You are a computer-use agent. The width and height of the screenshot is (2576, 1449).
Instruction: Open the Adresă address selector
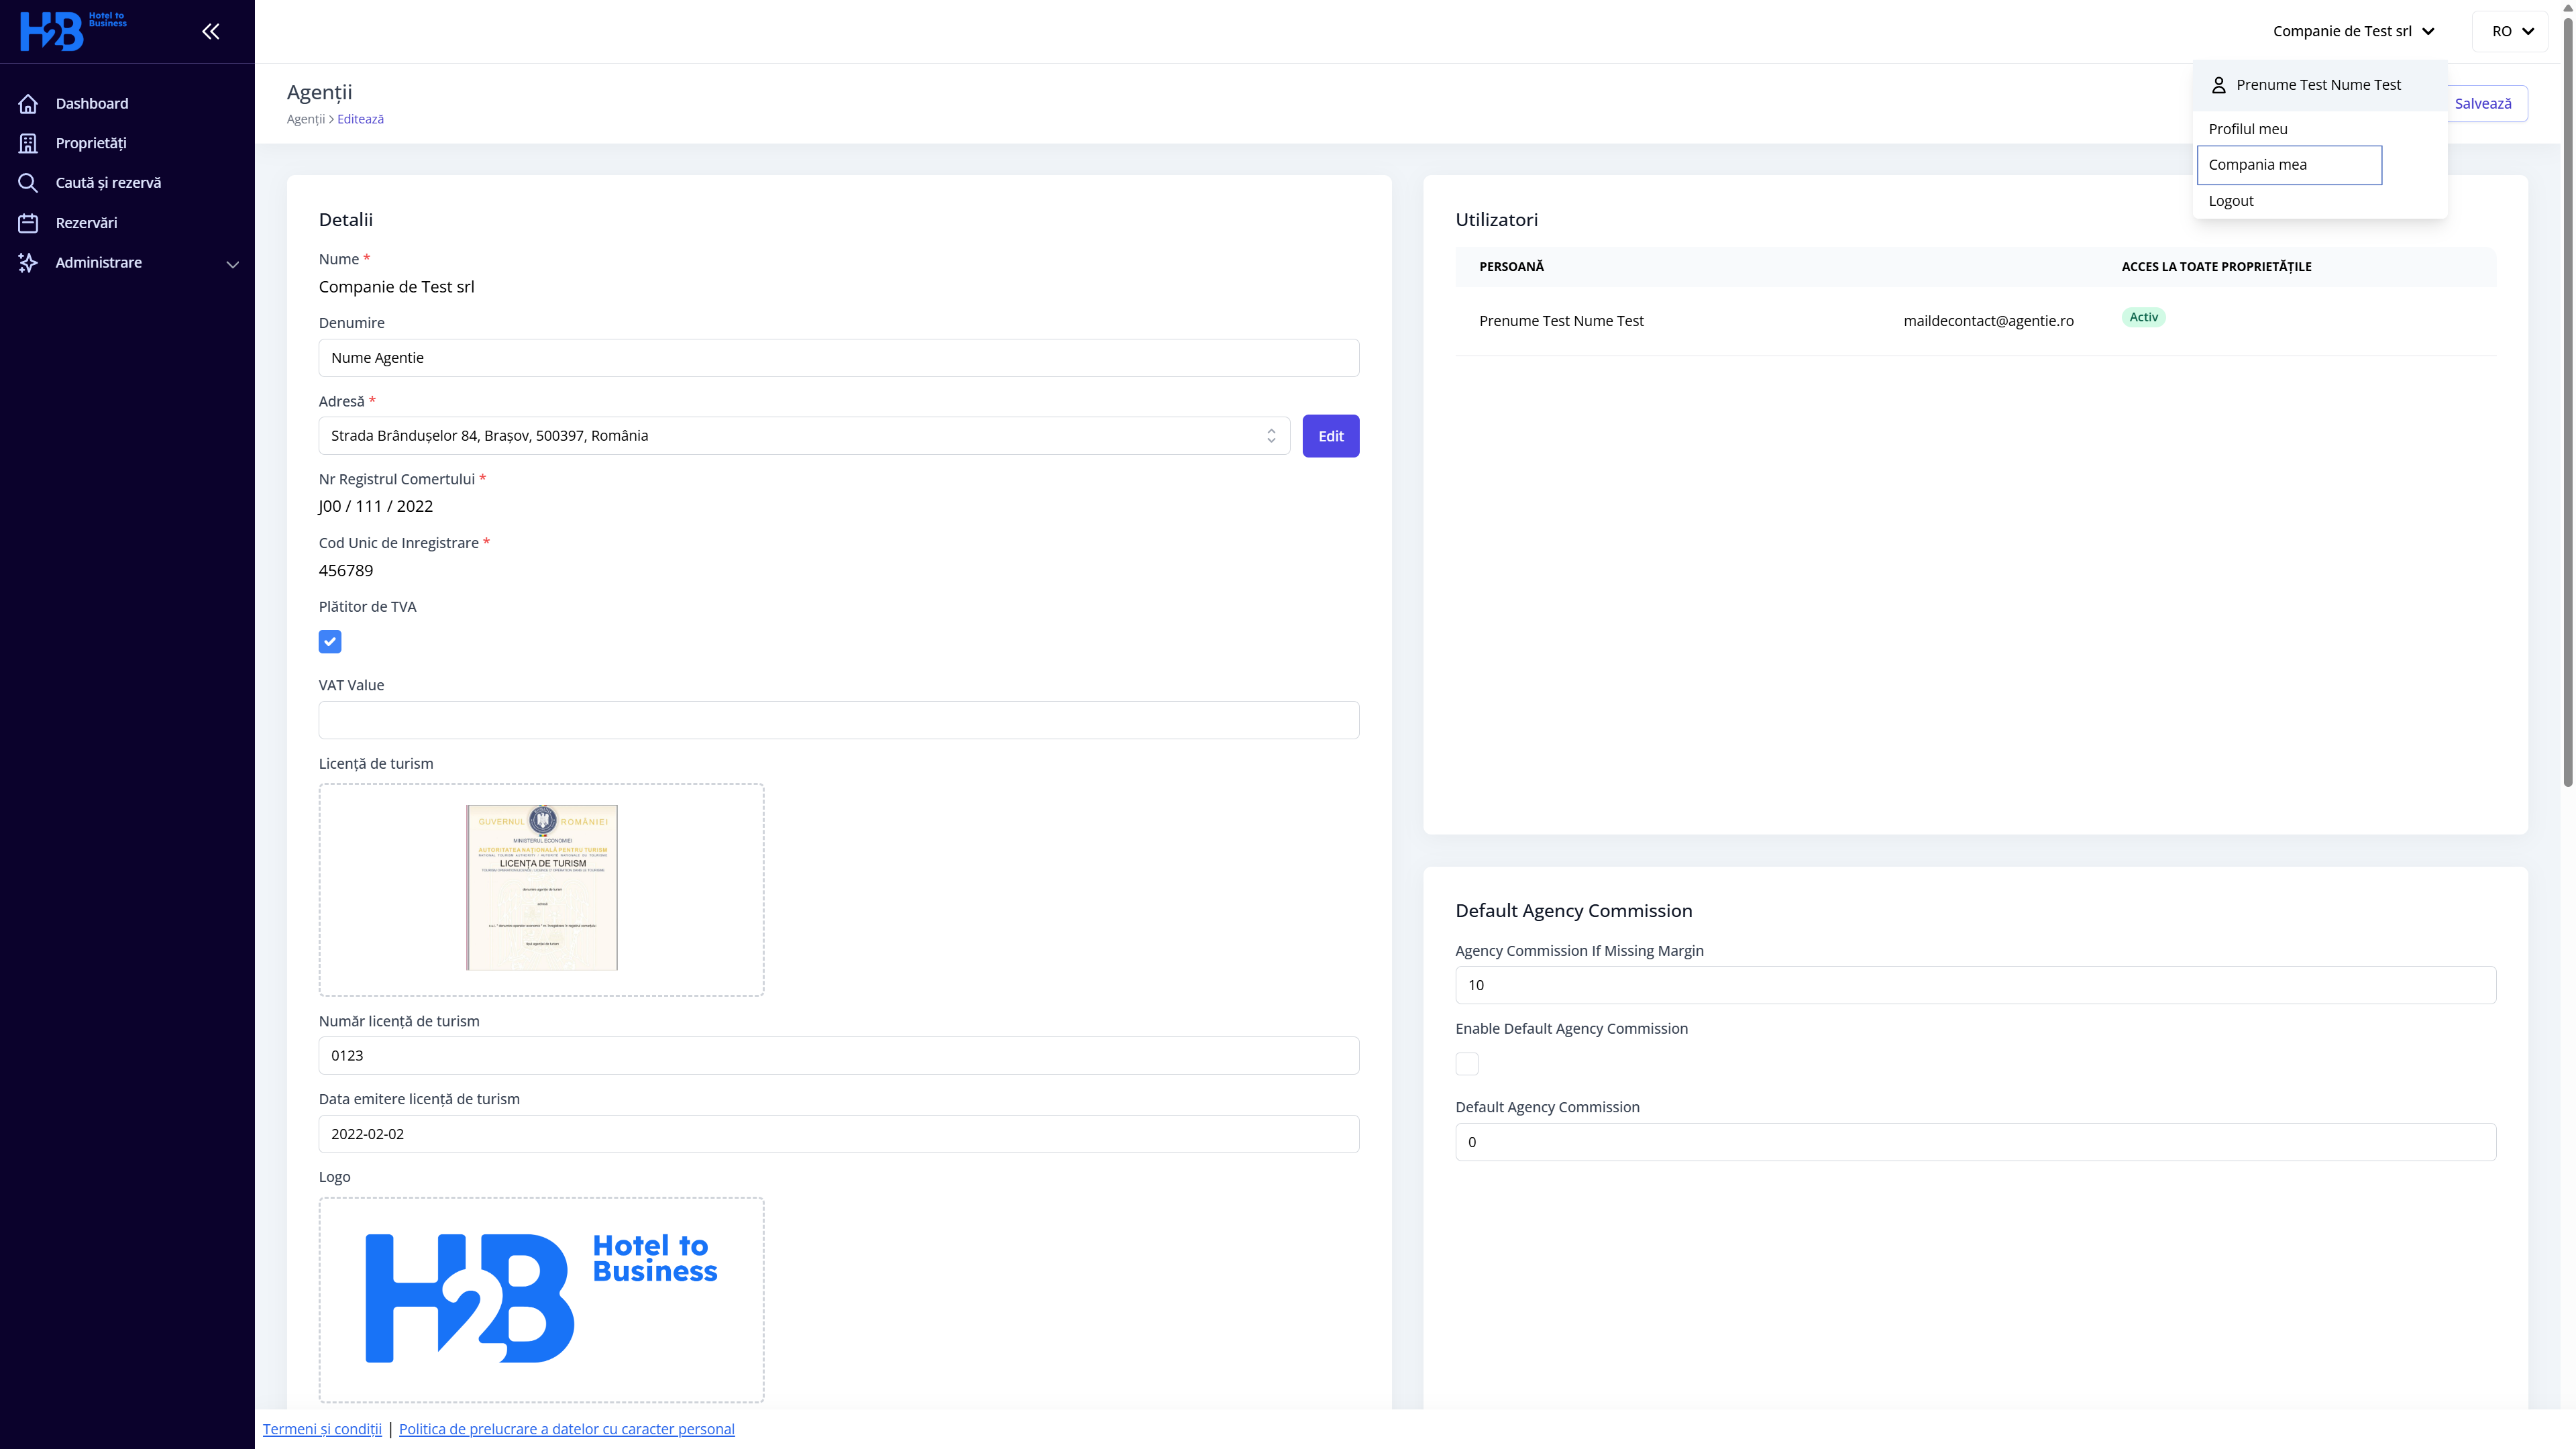click(803, 436)
